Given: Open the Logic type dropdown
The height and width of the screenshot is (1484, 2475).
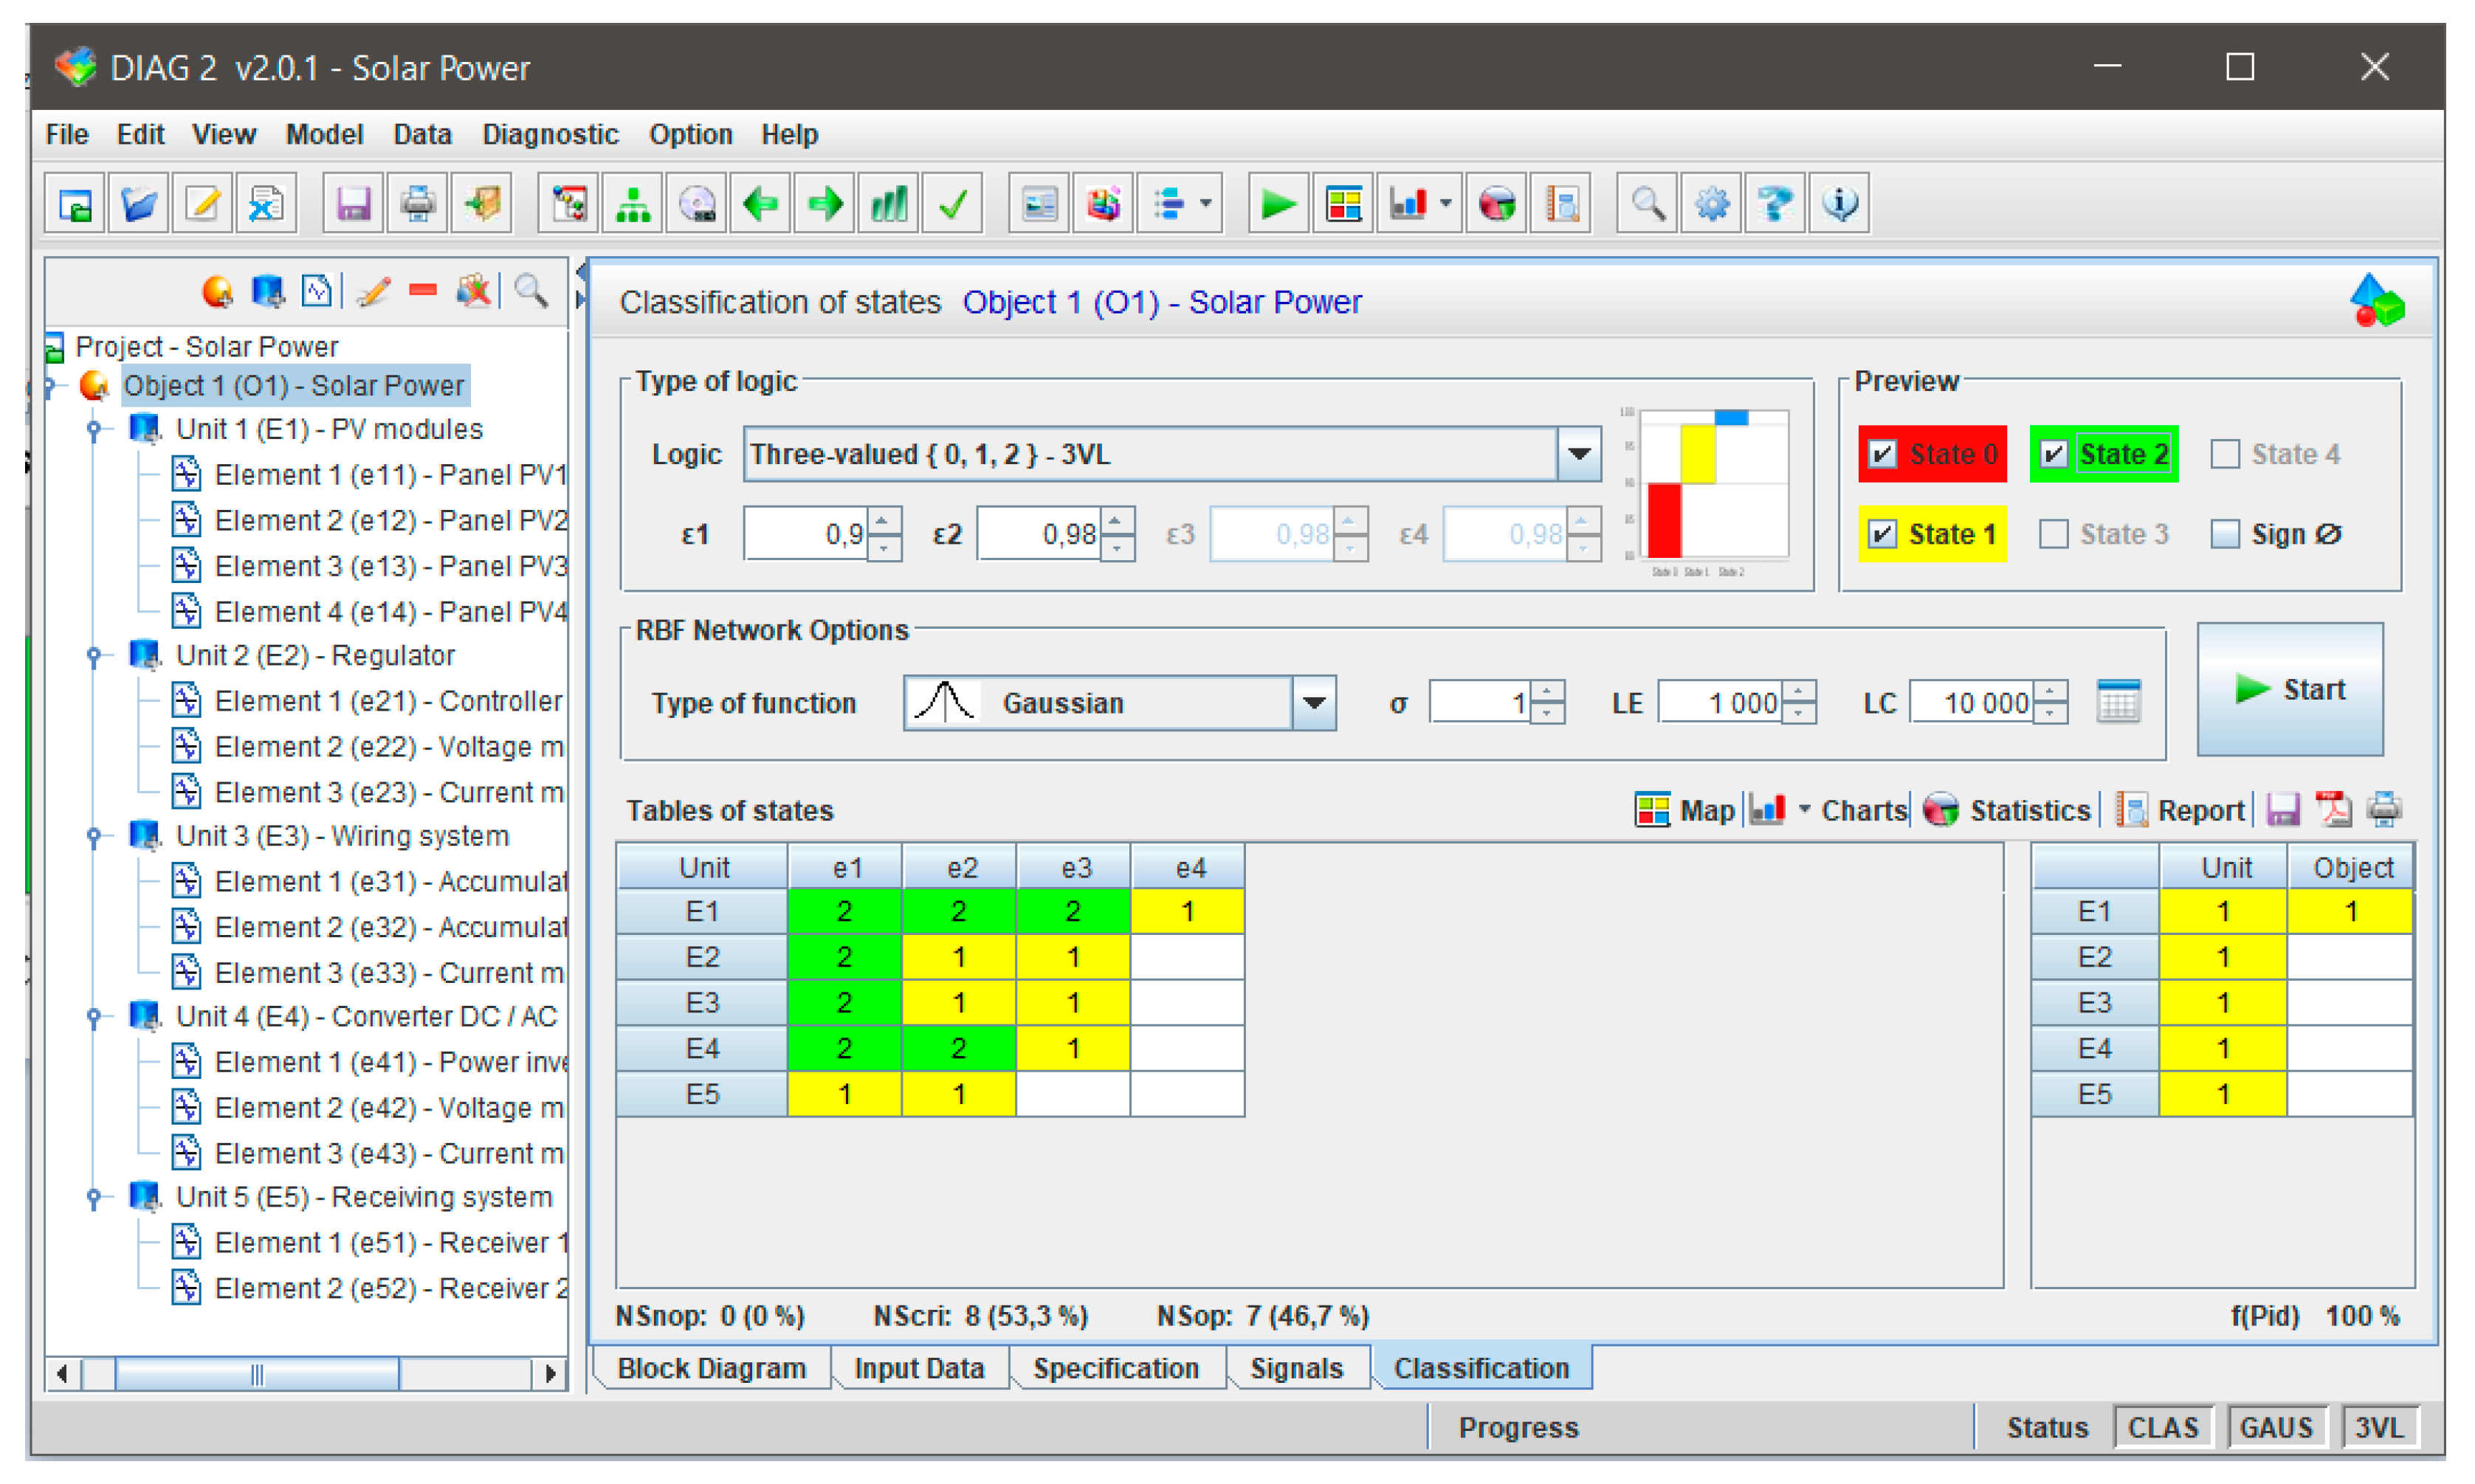Looking at the screenshot, I should point(1579,454).
